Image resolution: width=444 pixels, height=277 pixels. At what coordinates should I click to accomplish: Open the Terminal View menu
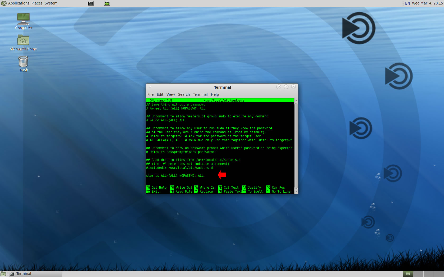click(170, 94)
